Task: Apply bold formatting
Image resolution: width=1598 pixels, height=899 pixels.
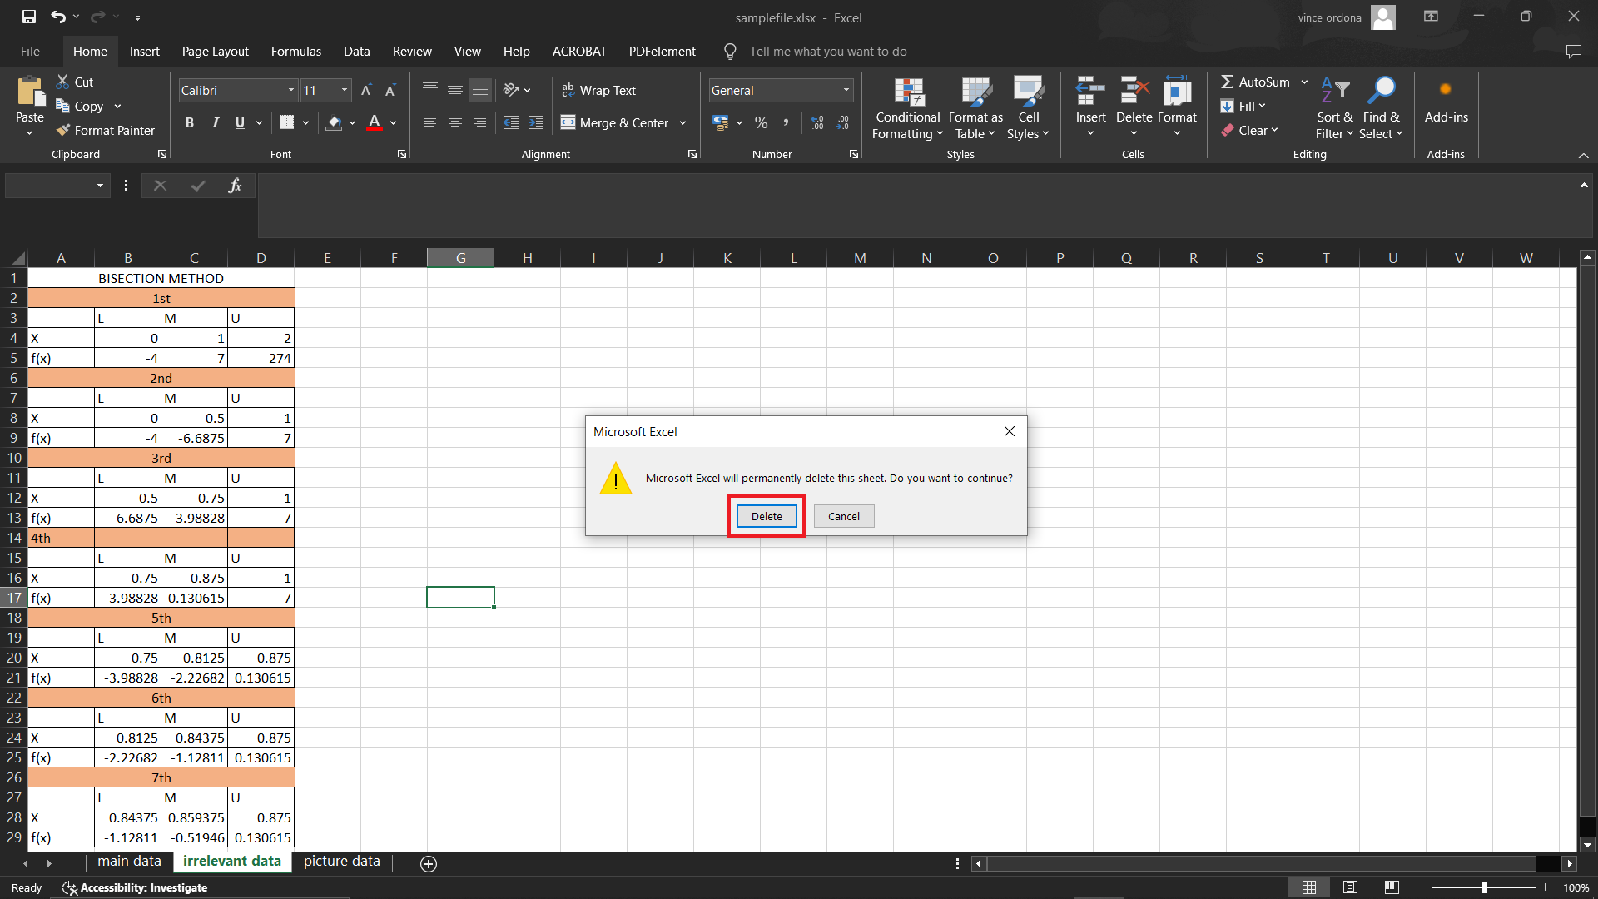Action: pyautogui.click(x=189, y=122)
